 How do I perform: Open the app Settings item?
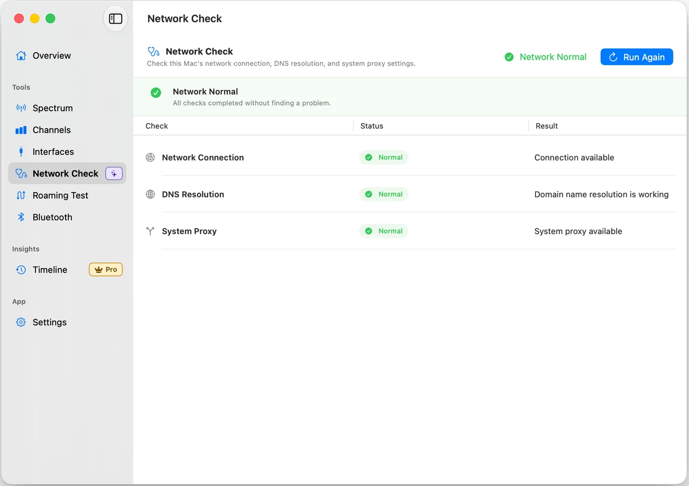pos(67,322)
